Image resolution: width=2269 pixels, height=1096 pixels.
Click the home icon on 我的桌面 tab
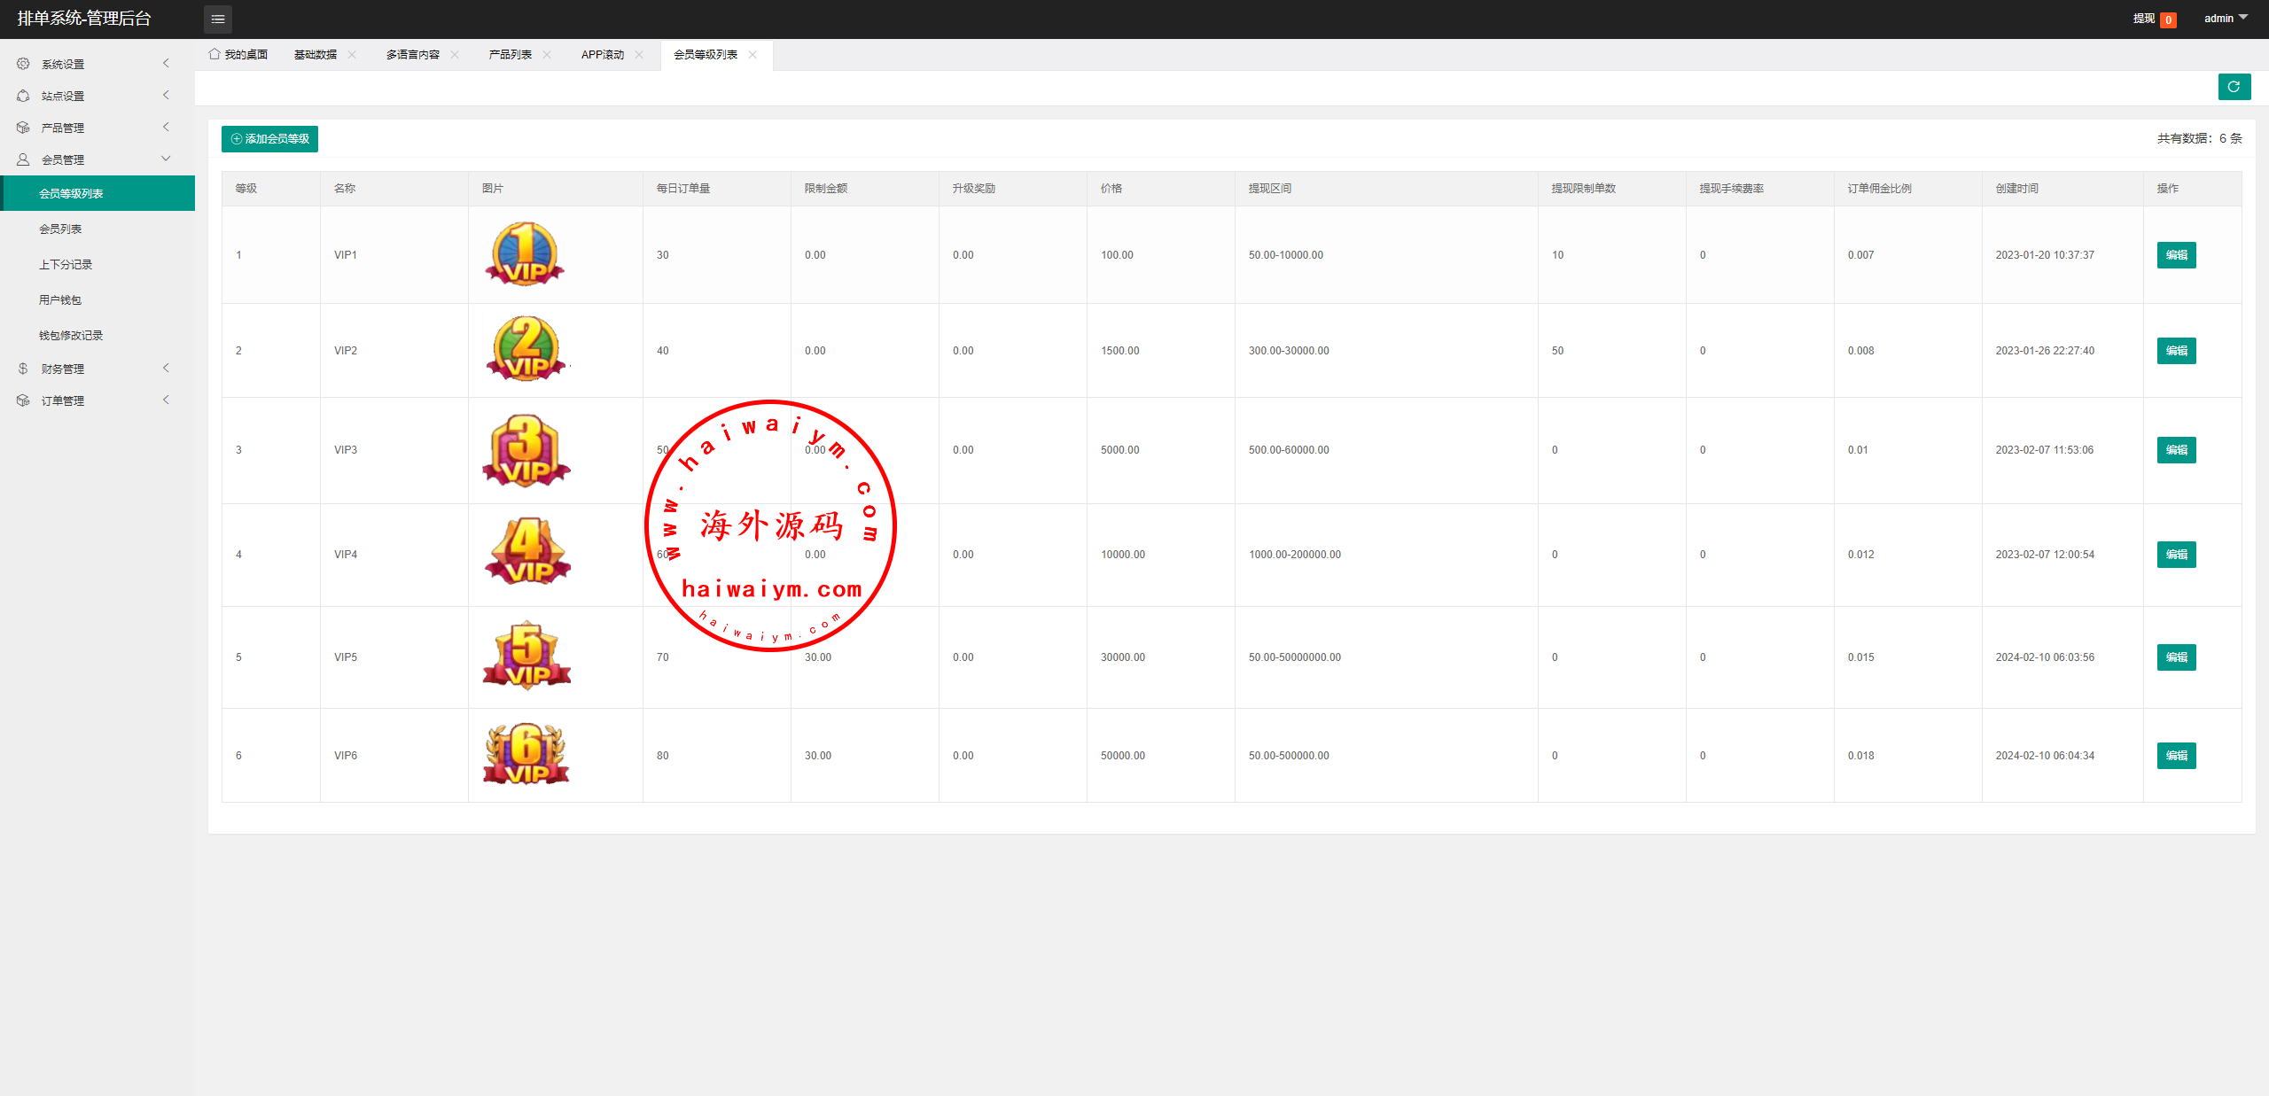coord(214,54)
